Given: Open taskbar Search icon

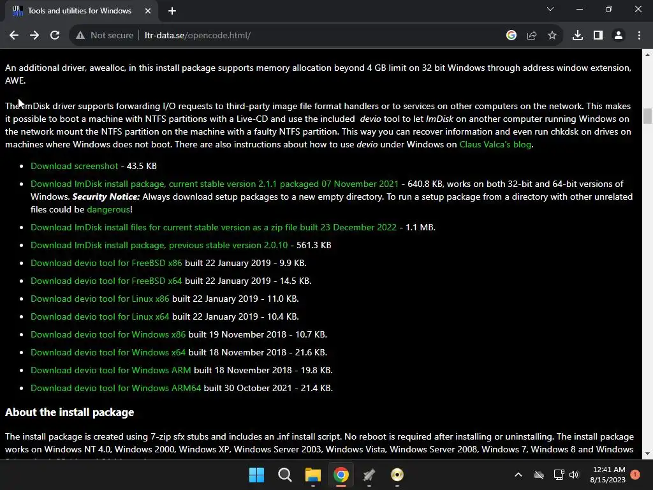Looking at the screenshot, I should click(285, 475).
